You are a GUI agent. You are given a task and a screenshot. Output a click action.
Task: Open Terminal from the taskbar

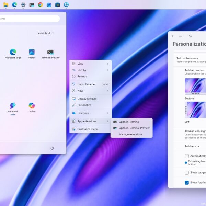pos(32,5)
